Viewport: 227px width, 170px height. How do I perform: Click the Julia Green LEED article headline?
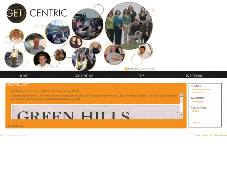coord(44,91)
